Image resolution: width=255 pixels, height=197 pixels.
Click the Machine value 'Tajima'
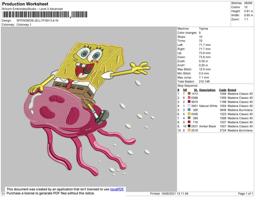point(204,28)
